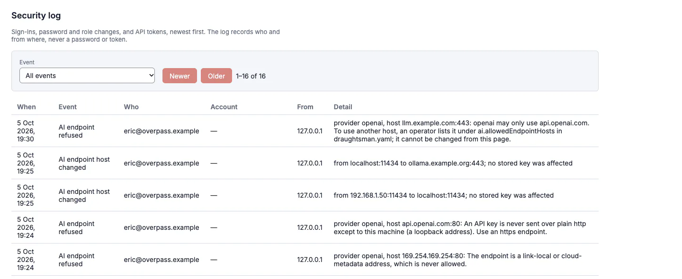Click the Security log heading
Viewport: 682px width, 279px height.
(x=36, y=16)
